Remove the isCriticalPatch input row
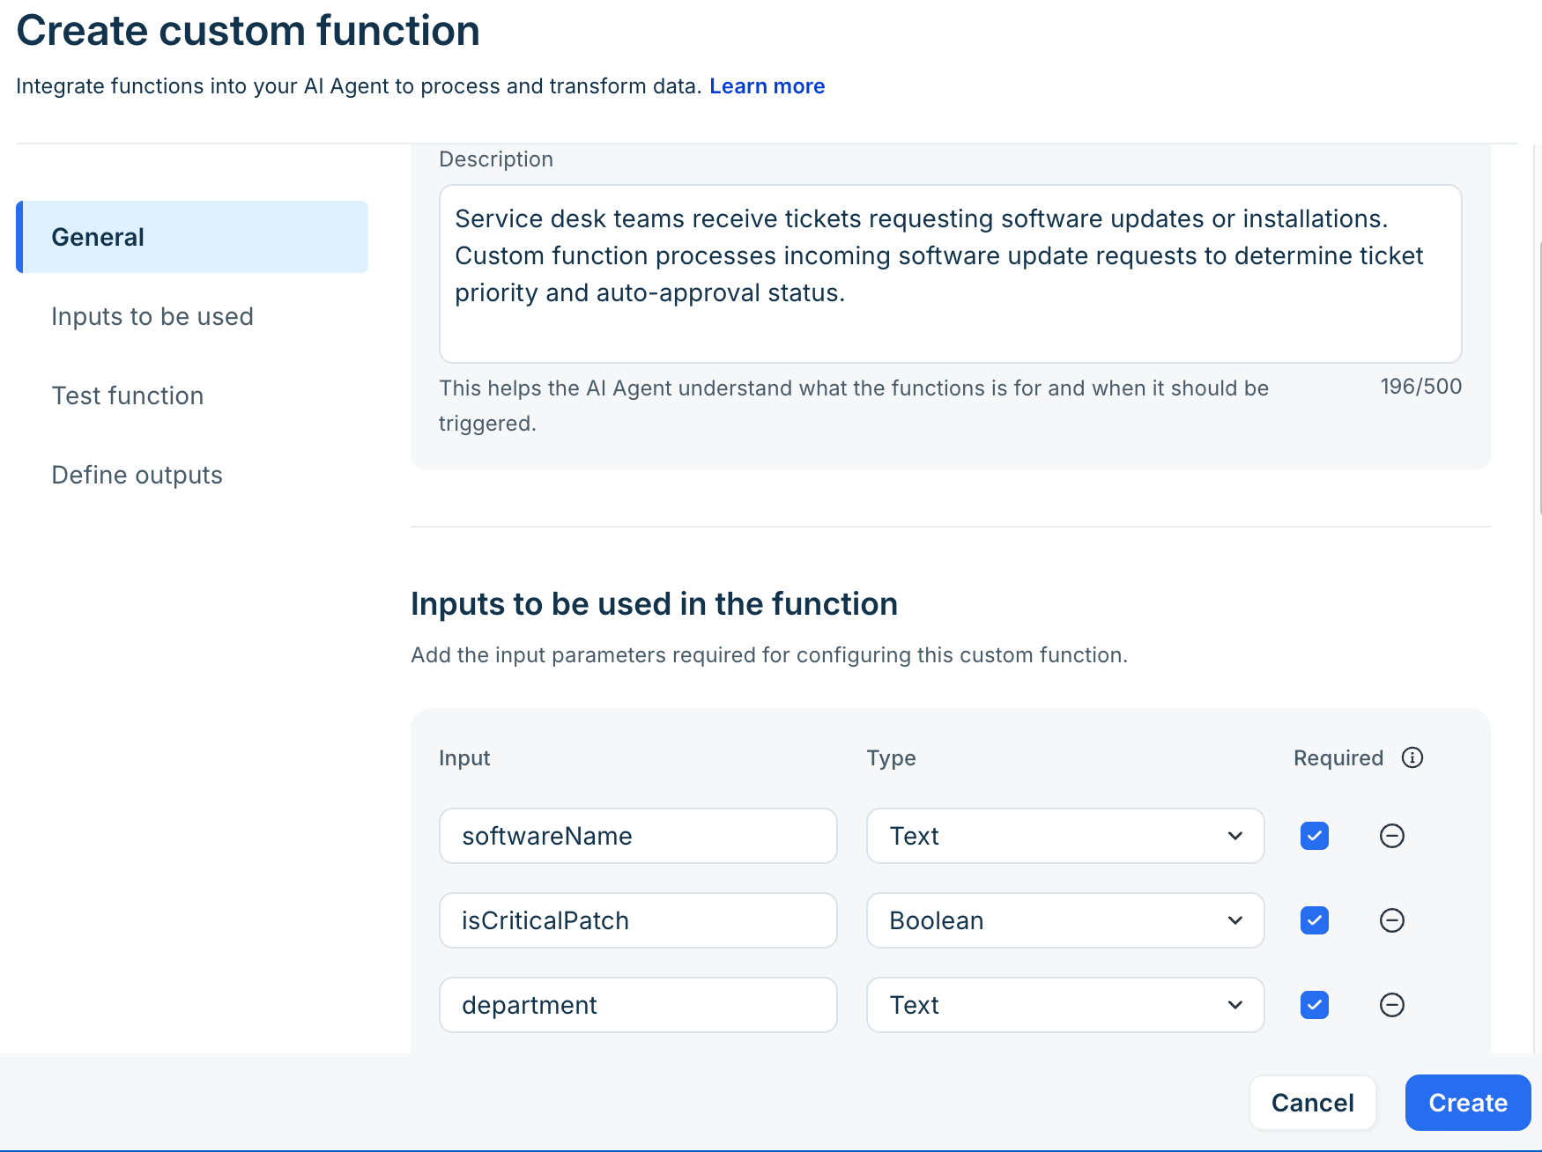The image size is (1542, 1152). [x=1391, y=920]
